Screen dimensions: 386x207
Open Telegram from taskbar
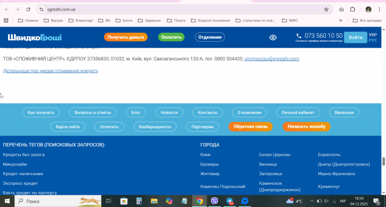pyautogui.click(x=230, y=201)
